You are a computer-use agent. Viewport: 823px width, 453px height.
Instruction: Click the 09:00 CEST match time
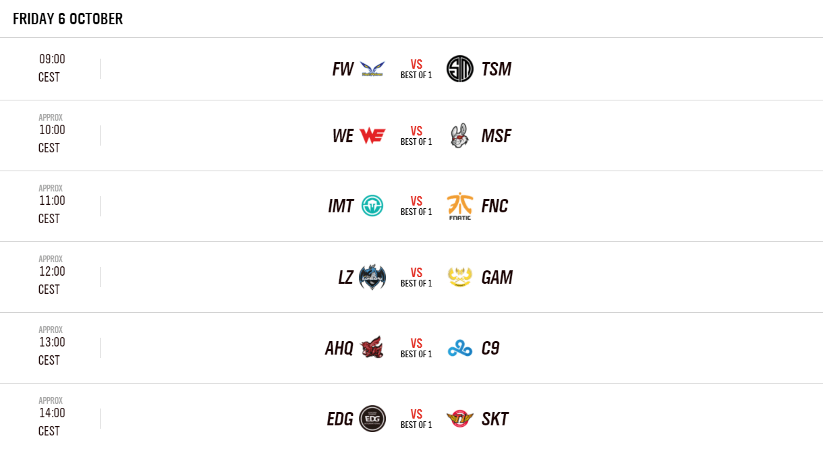[x=51, y=67]
